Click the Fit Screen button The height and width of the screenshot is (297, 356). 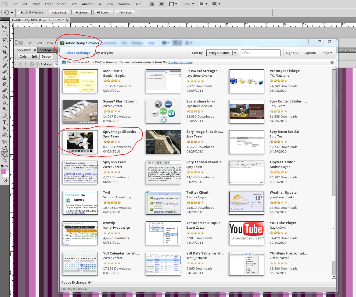coord(81,12)
